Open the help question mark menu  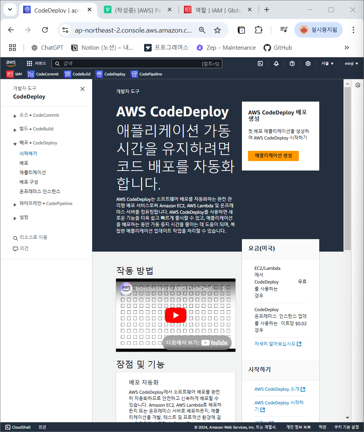(x=292, y=64)
